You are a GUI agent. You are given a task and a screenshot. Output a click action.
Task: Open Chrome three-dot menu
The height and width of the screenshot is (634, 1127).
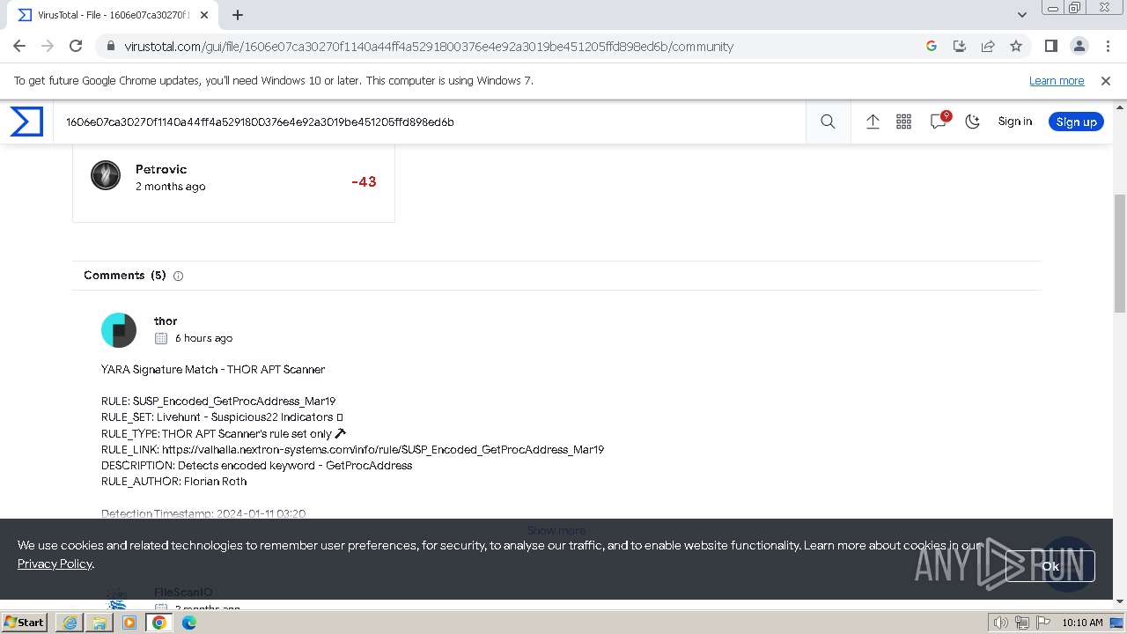pos(1108,46)
